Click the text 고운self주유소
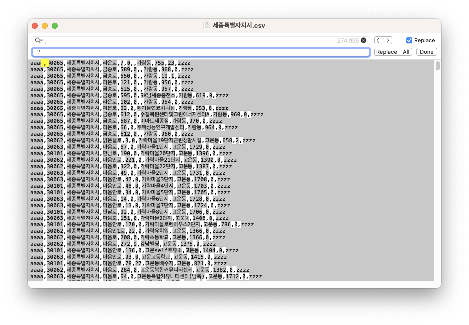The width and height of the screenshot is (469, 325). point(163,251)
